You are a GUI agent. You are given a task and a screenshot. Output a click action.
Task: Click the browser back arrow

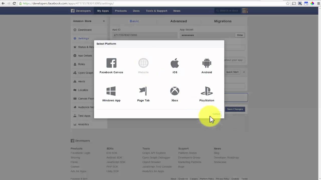[x=3, y=3]
